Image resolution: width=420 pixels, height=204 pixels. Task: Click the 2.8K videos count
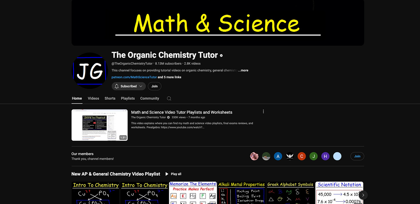point(192,64)
